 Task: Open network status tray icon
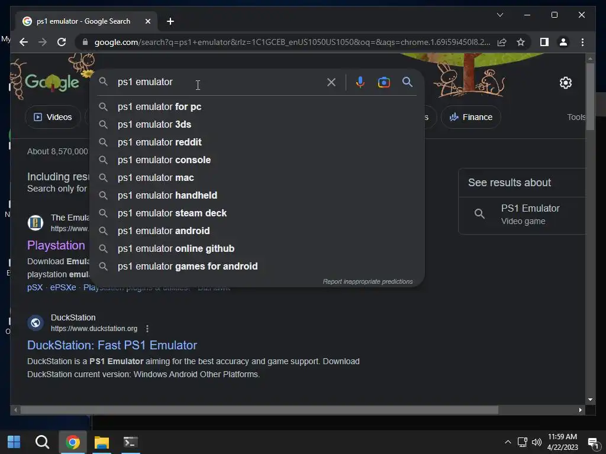523,442
